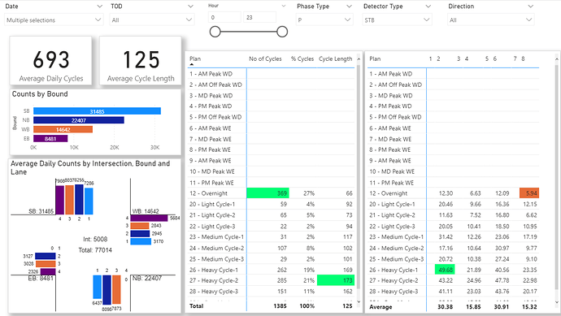Select SB lane 4 purple column
561x316 pixels.
coord(59,200)
